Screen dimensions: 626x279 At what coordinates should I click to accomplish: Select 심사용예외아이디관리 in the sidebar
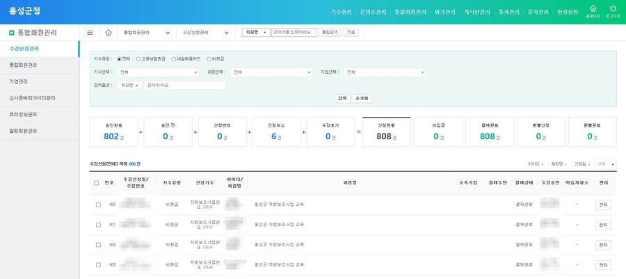point(40,98)
